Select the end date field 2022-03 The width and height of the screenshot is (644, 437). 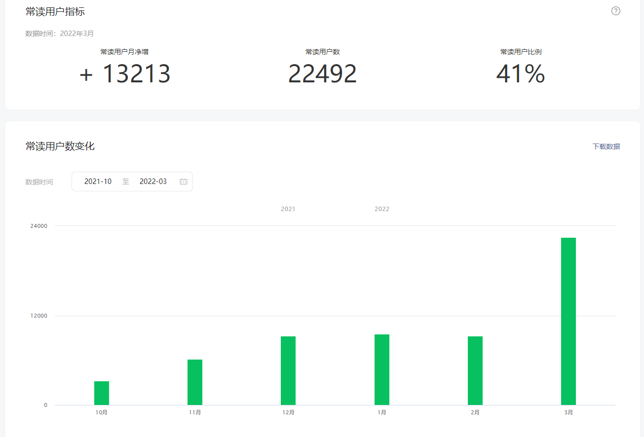point(153,182)
